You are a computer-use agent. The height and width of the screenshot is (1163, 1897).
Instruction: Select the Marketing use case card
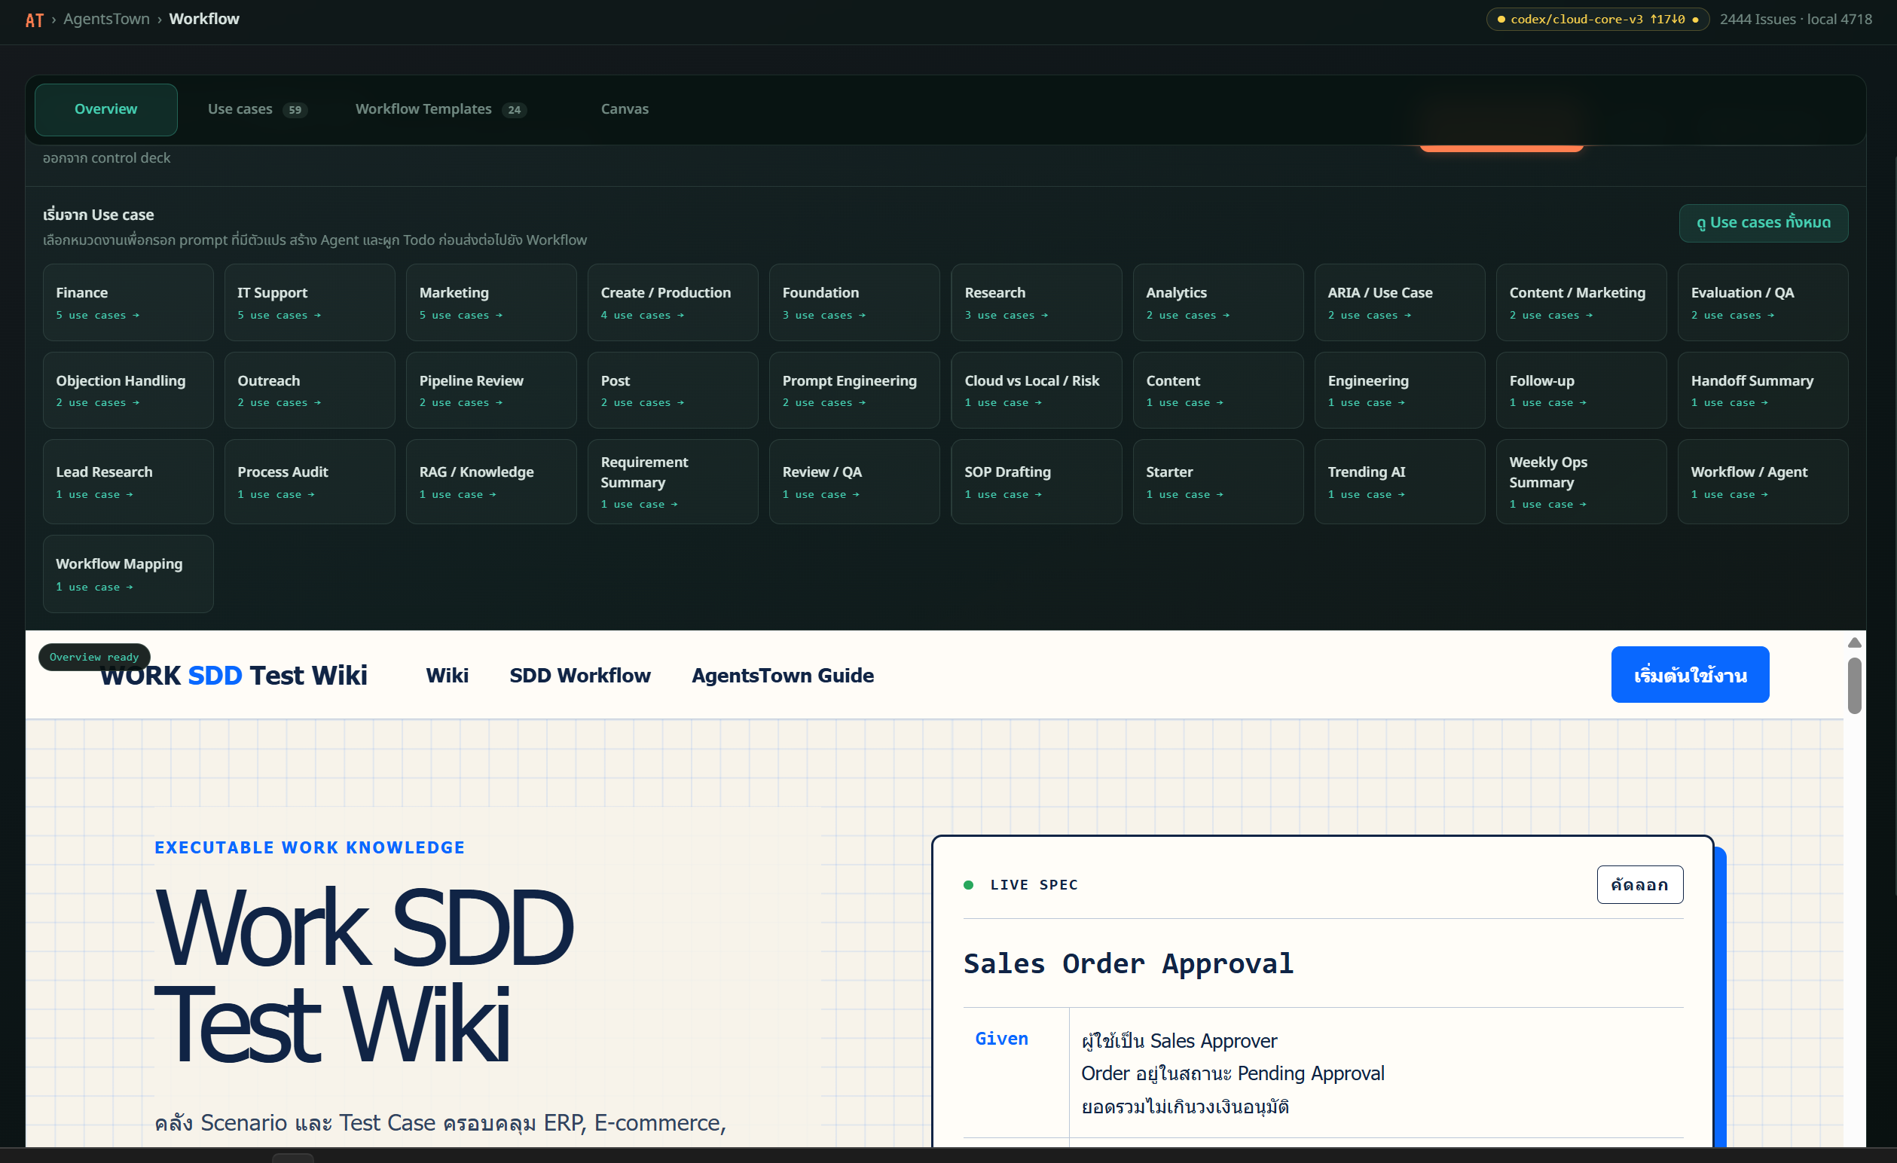point(491,303)
